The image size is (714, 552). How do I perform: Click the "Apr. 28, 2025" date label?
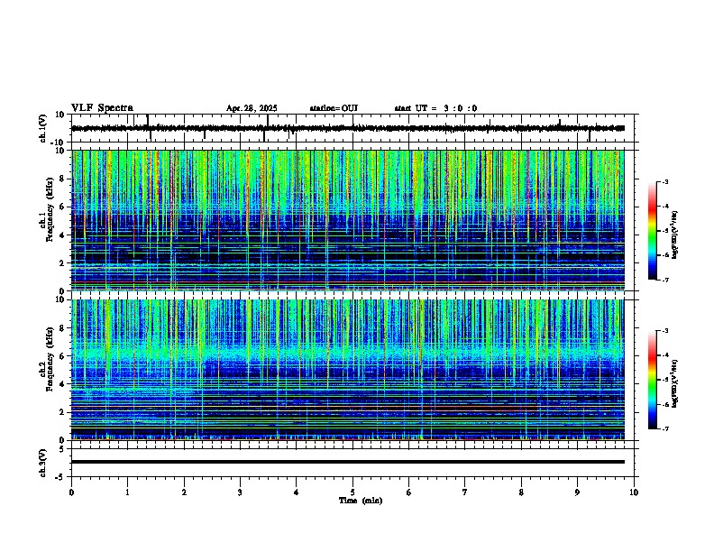point(252,108)
